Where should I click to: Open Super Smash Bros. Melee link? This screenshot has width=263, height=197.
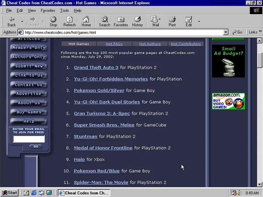(x=104, y=125)
